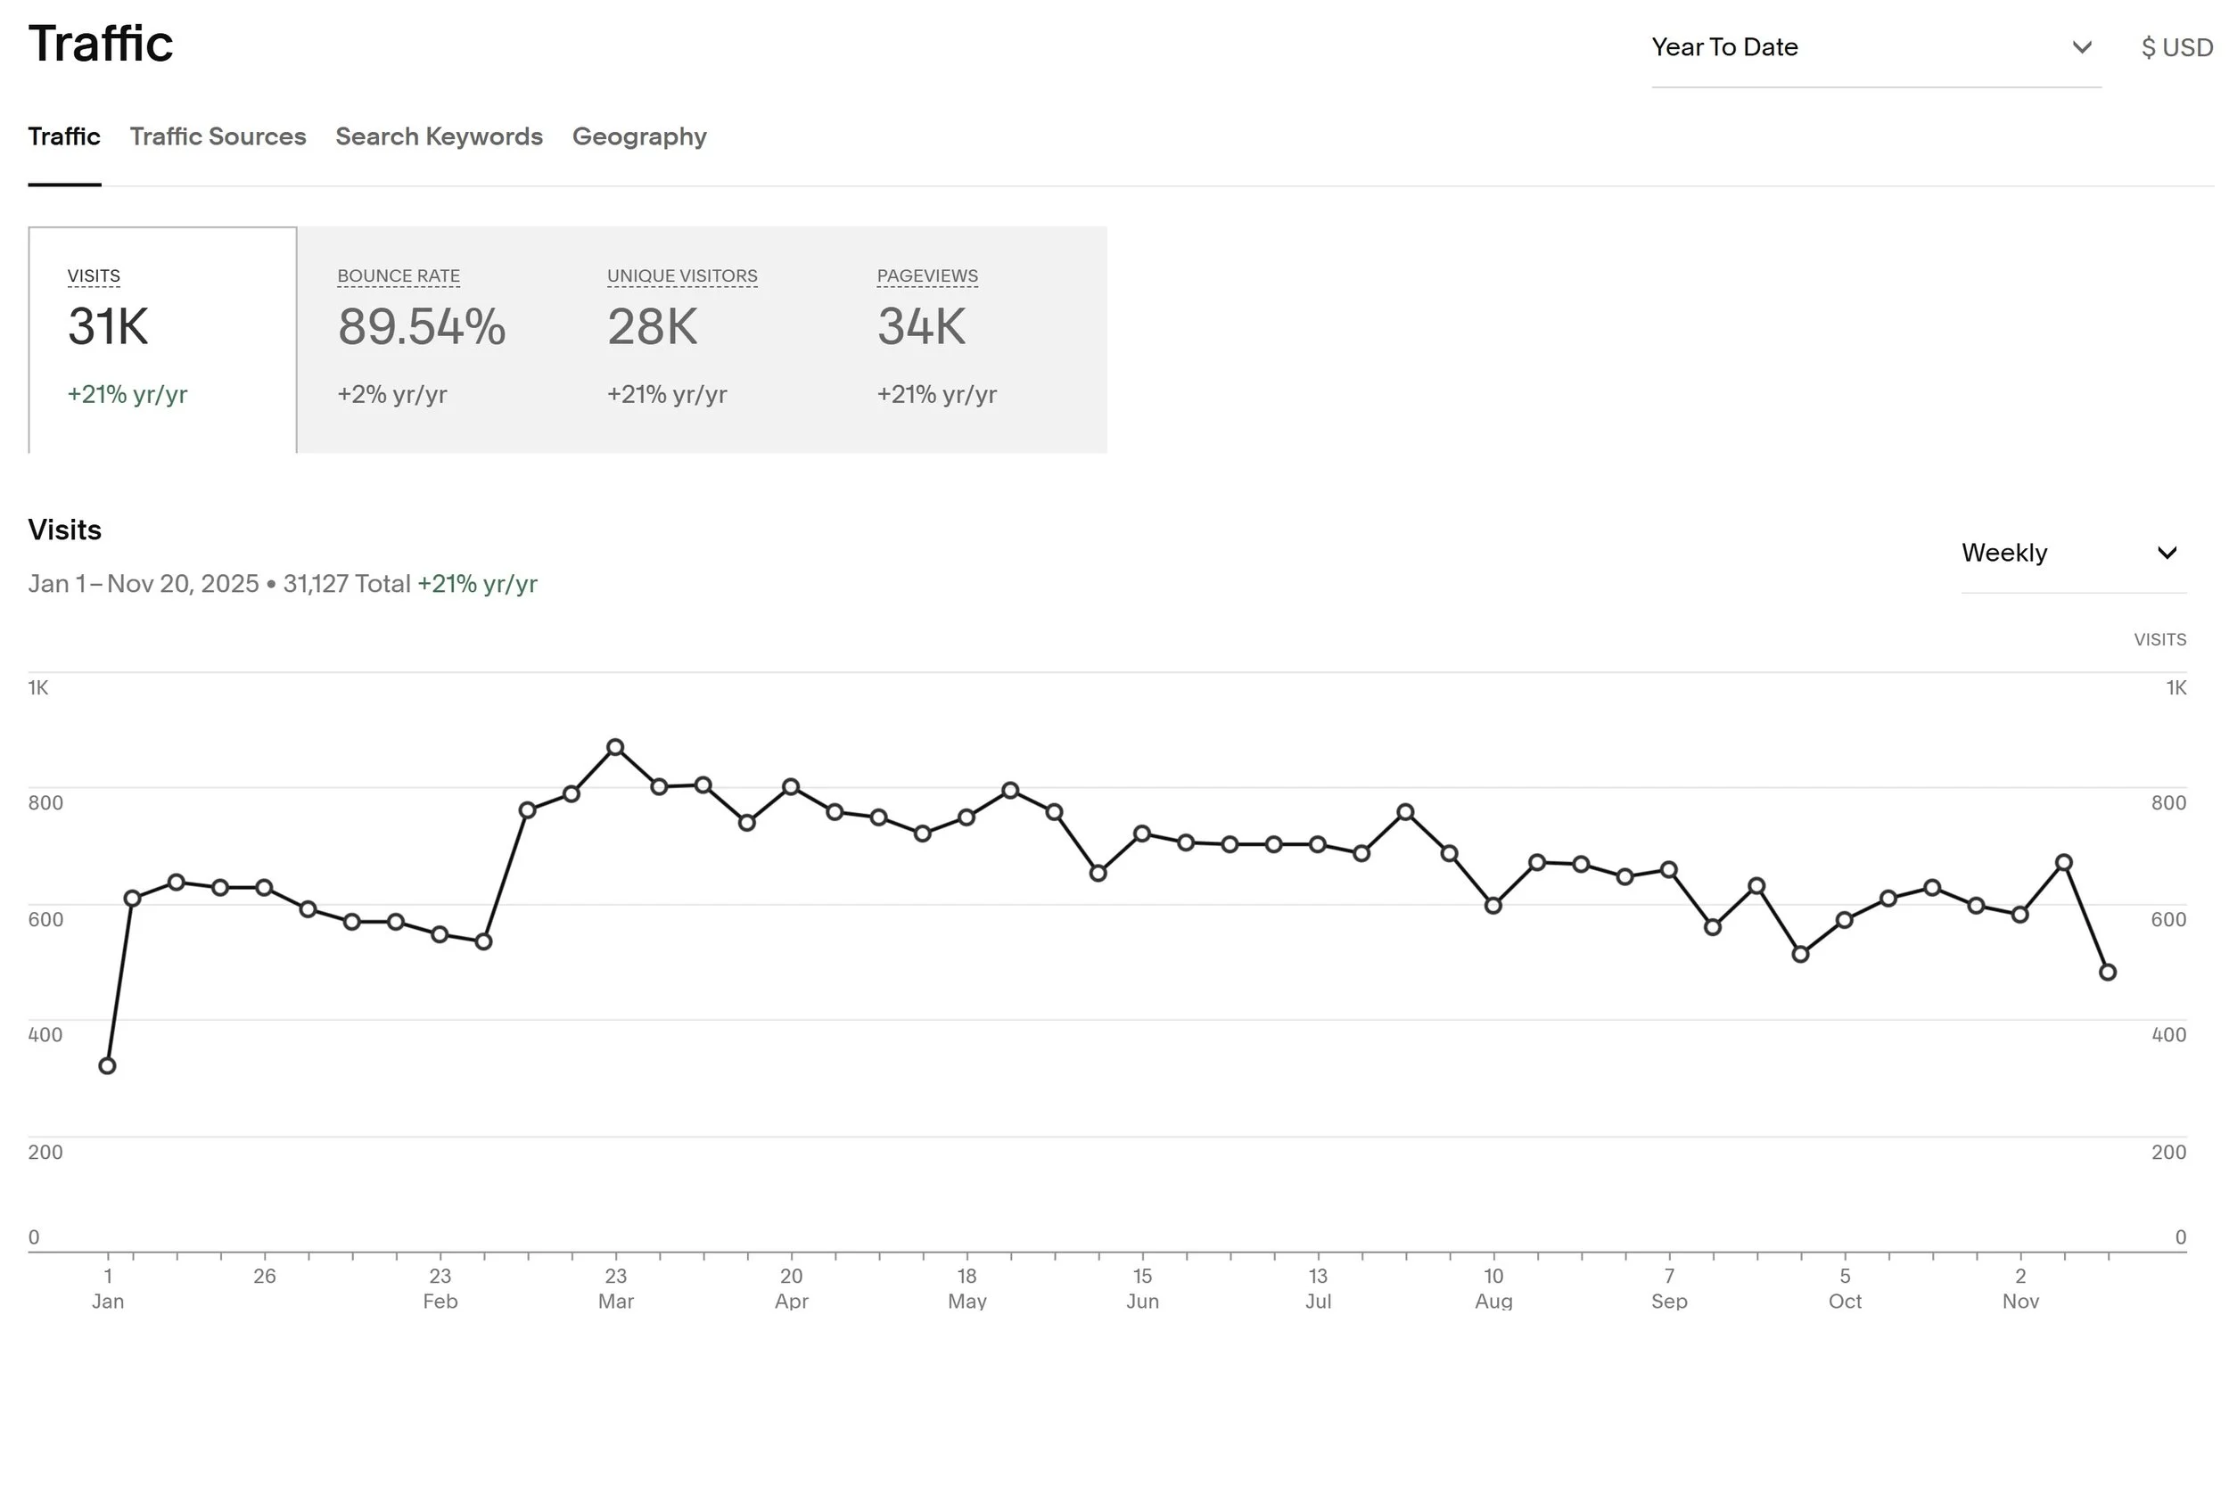Click the peak data point at Mar 23
This screenshot has width=2229, height=1495.
[616, 747]
